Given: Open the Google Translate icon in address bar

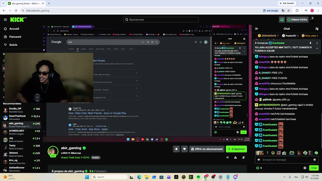Looking at the screenshot, I should (283, 11).
